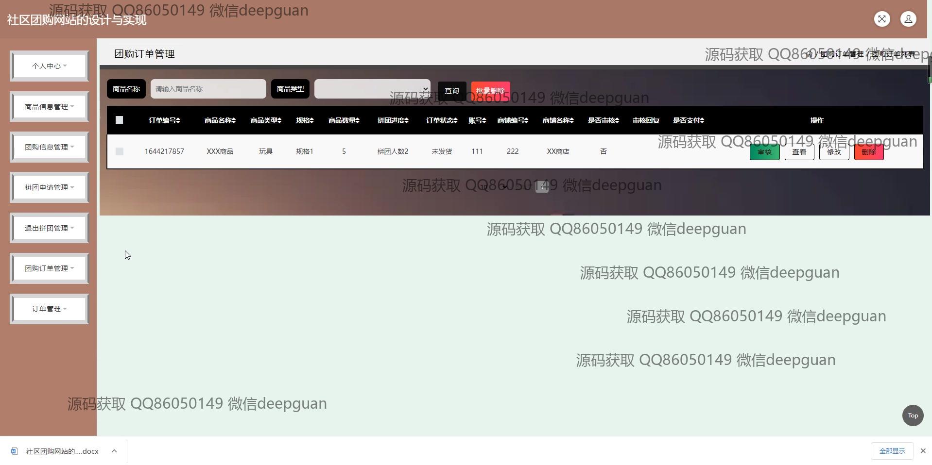Click 修改 to edit the order
The width and height of the screenshot is (932, 465).
[x=834, y=152]
